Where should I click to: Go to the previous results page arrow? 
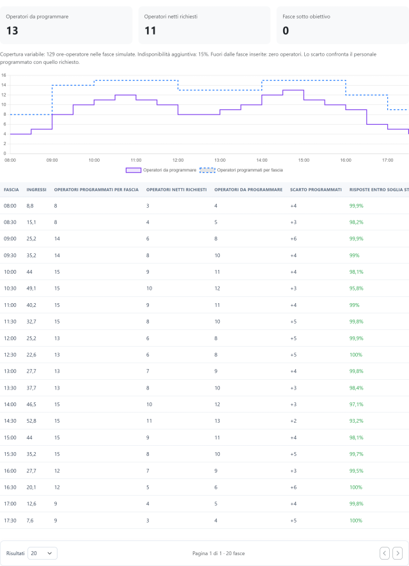385,553
